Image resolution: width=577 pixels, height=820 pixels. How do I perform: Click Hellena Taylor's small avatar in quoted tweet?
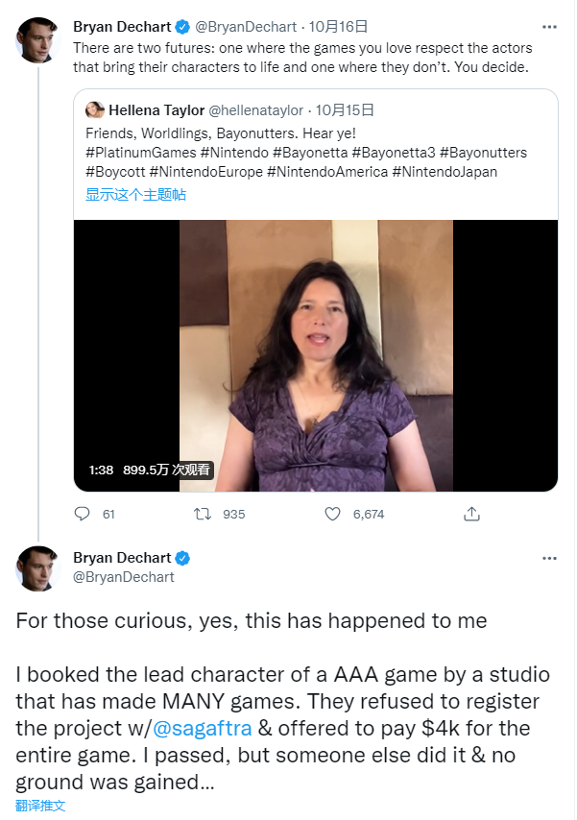[x=95, y=110]
